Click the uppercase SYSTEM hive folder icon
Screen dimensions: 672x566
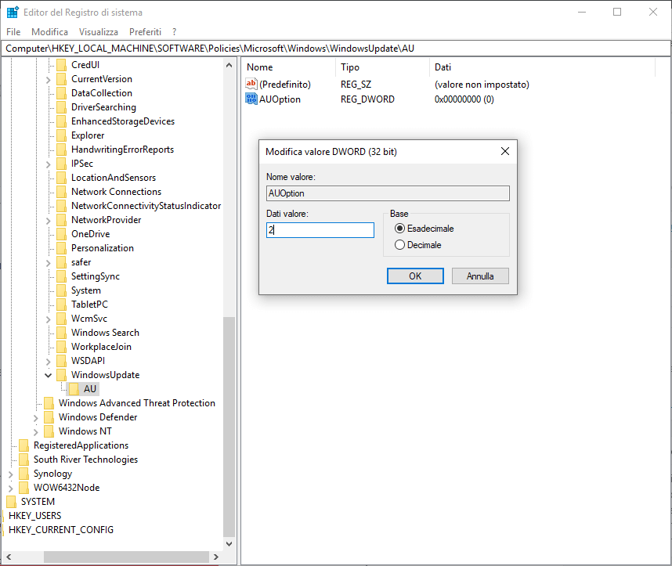[x=12, y=502]
